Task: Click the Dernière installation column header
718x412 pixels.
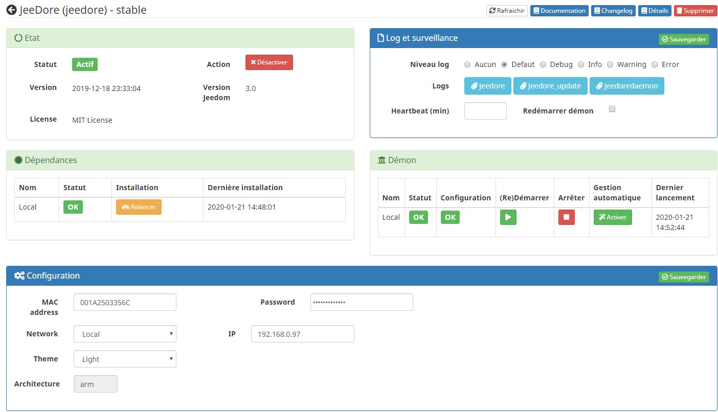Action: [245, 188]
